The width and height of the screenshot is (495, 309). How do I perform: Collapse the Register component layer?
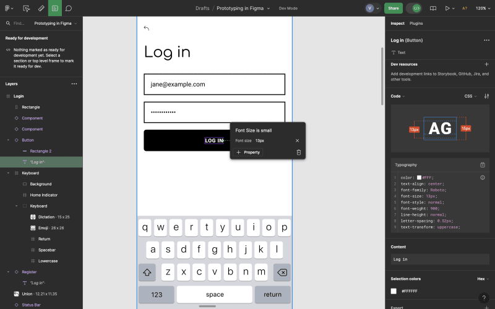point(8,272)
